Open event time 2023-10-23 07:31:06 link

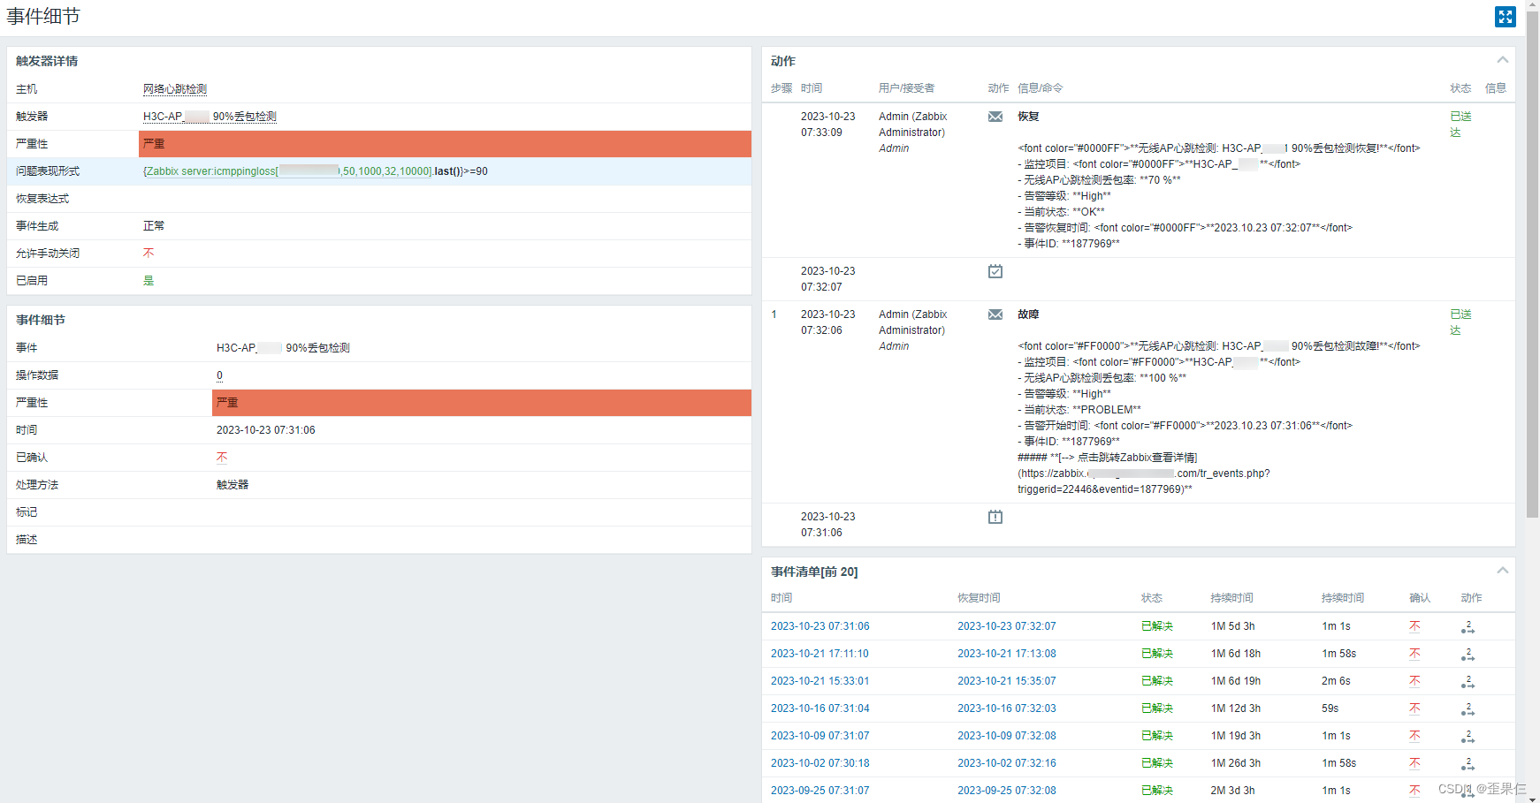[x=820, y=626]
